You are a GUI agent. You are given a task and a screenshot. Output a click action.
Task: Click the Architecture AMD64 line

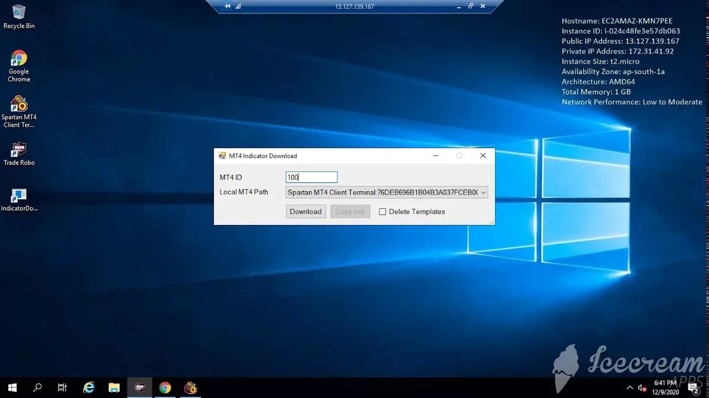(x=598, y=82)
